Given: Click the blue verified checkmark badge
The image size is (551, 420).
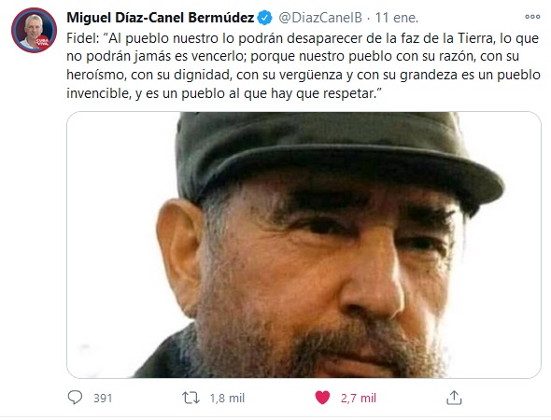Looking at the screenshot, I should tap(264, 18).
